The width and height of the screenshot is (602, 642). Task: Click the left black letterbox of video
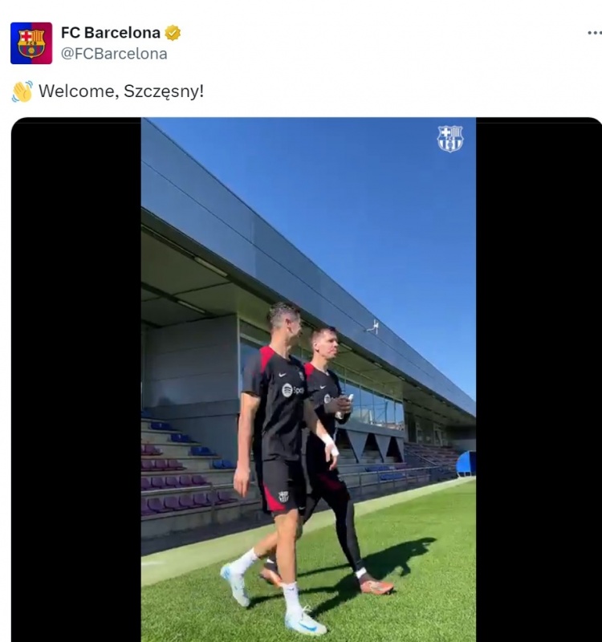tap(76, 380)
